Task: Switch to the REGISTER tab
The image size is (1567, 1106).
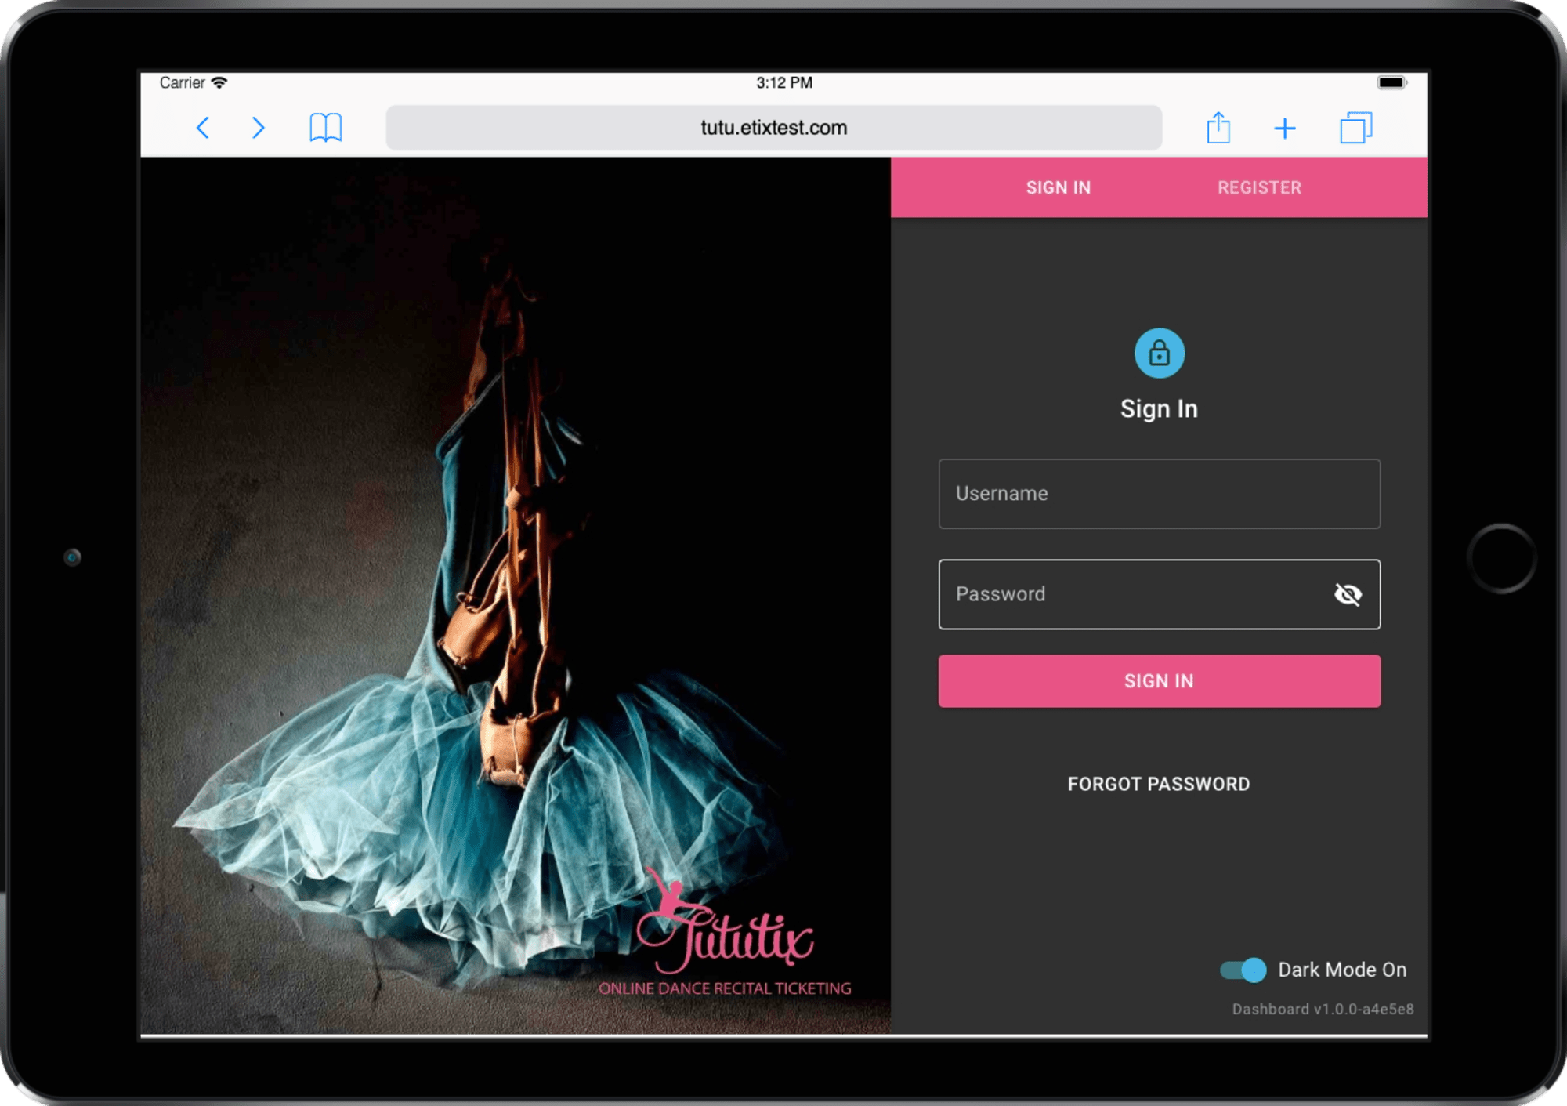Action: click(x=1259, y=187)
